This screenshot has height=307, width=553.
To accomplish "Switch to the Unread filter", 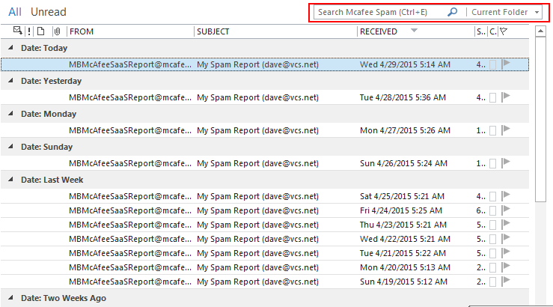I will tap(49, 12).
